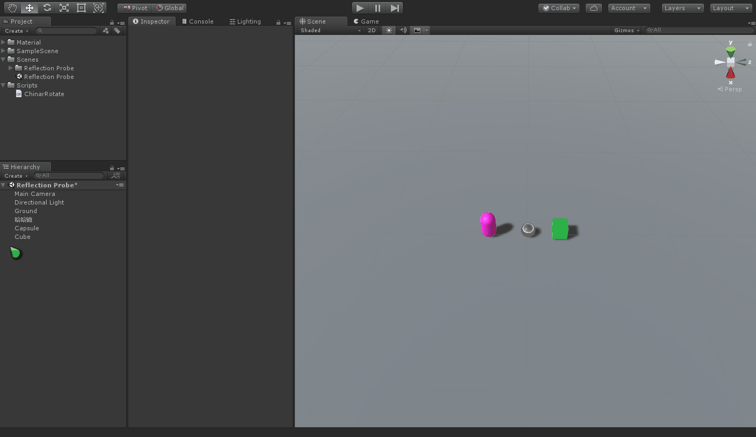Screen dimensions: 756x437
Task: Toggle Pivot/Center handle position
Action: point(135,8)
